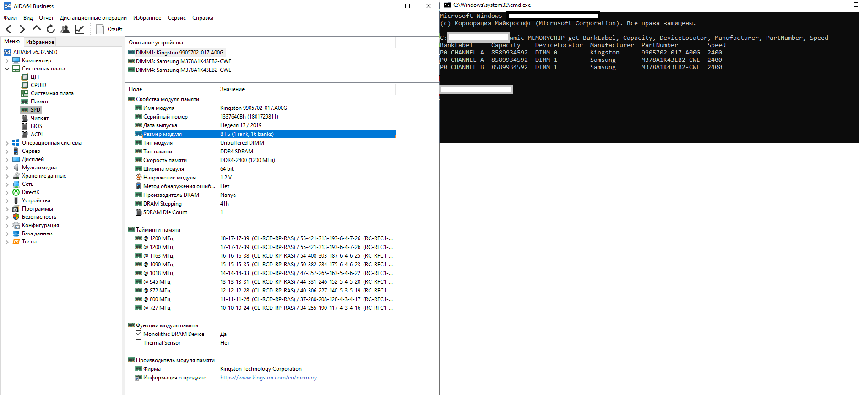859x395 pixels.
Task: Select the Чипсет chip icon
Action: [25, 118]
